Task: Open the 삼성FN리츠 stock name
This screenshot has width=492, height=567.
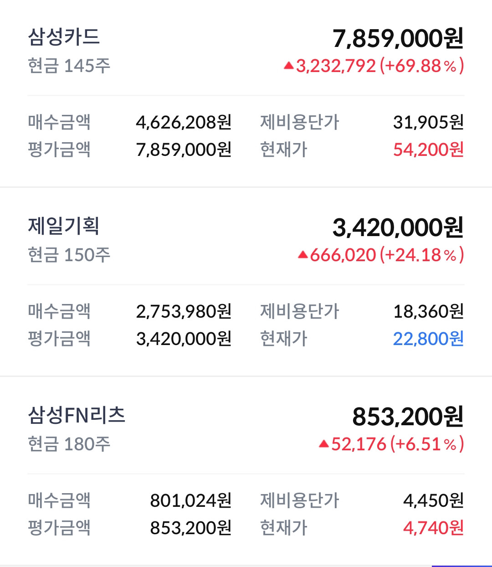Action: coord(77,415)
